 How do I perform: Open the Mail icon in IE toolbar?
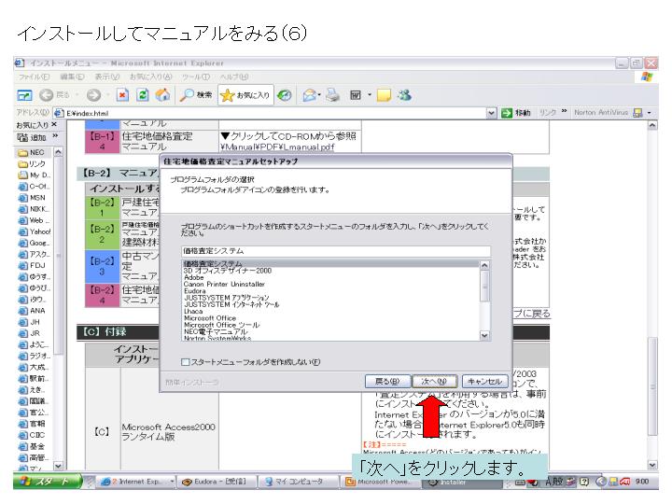(x=309, y=95)
